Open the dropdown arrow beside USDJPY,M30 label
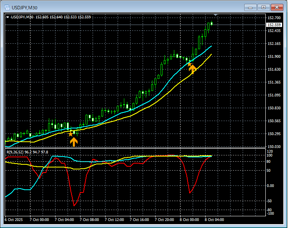The height and width of the screenshot is (228, 288). click(7, 17)
